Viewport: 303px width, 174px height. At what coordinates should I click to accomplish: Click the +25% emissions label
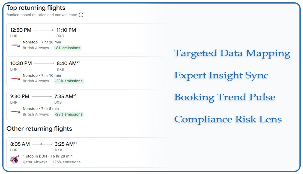coord(66,162)
